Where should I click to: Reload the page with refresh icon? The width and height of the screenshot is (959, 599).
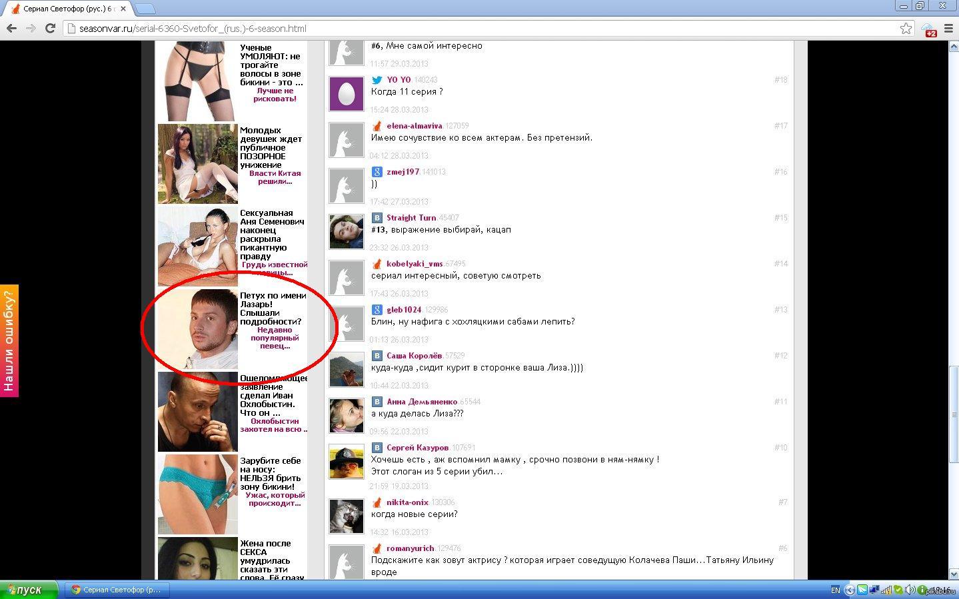[x=50, y=28]
